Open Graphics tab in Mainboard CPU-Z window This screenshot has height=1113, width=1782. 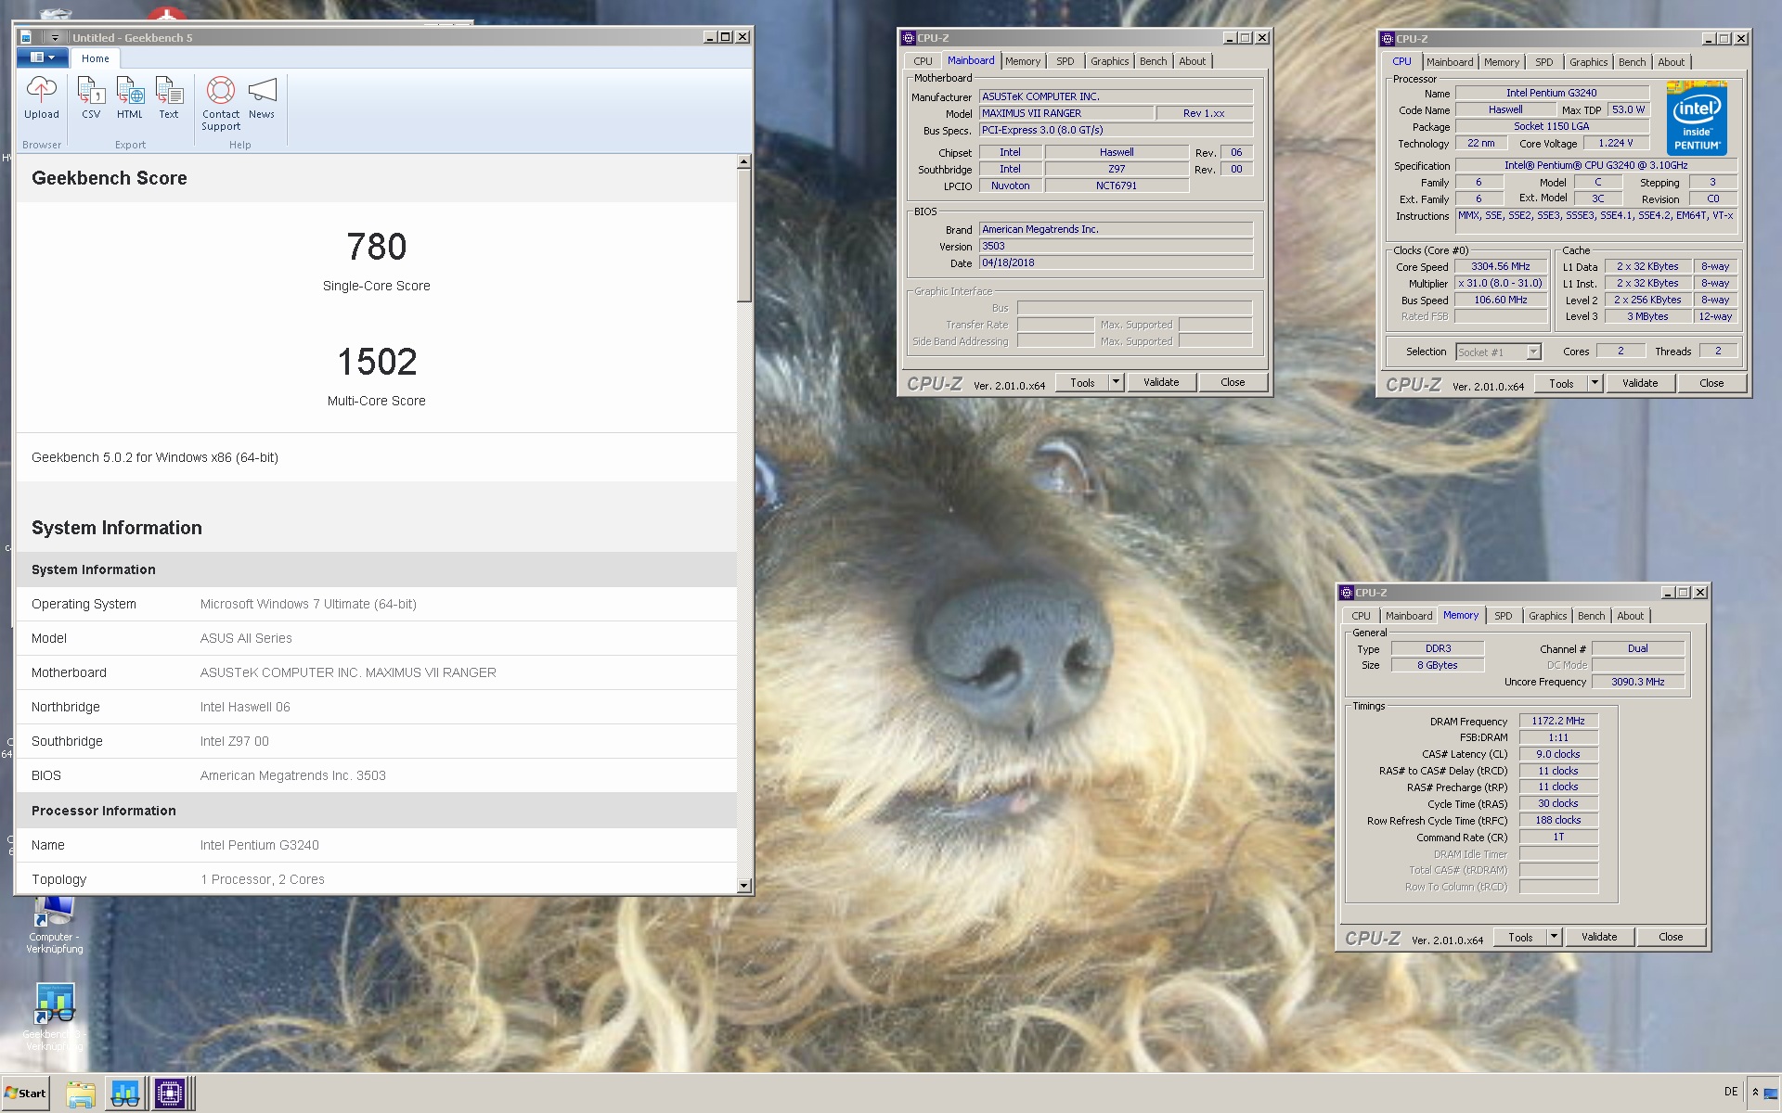[x=1110, y=61]
